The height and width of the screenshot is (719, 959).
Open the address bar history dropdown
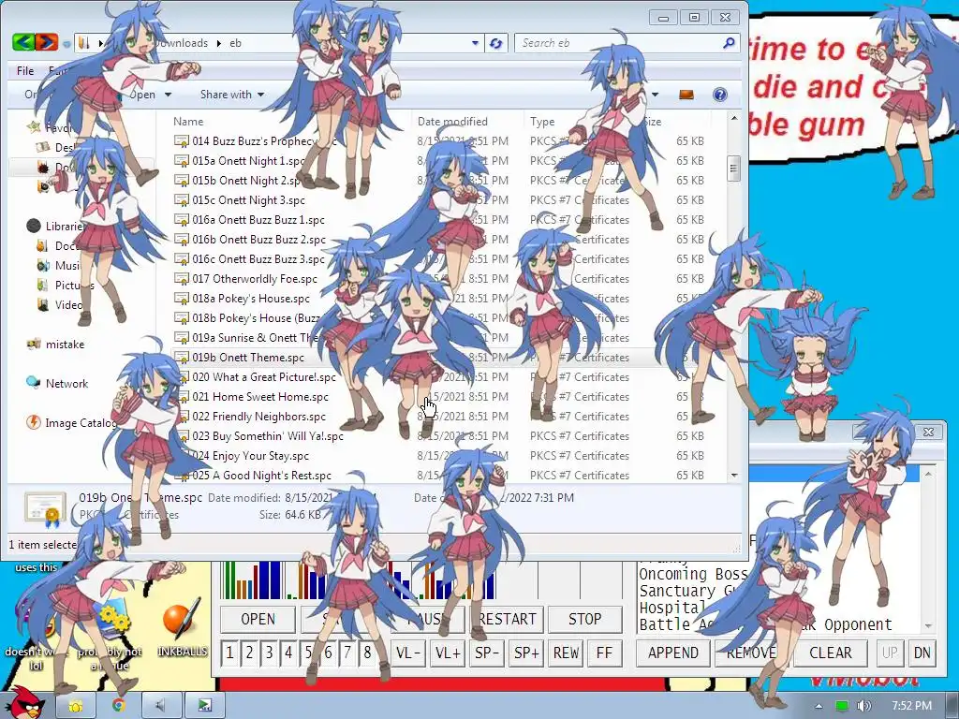point(475,43)
